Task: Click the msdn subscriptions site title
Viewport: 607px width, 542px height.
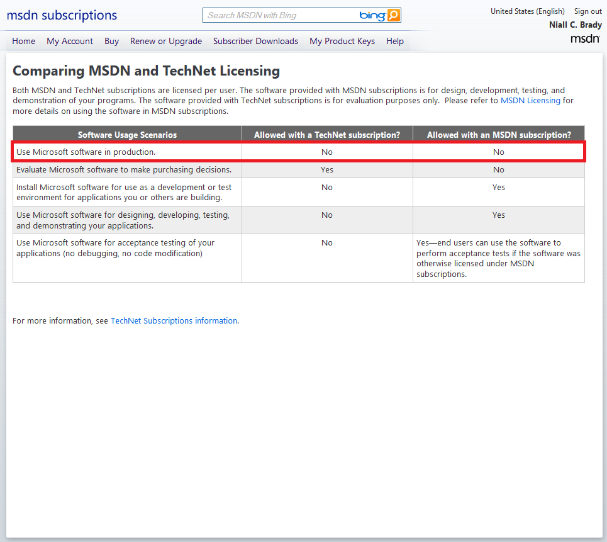Action: (x=62, y=15)
